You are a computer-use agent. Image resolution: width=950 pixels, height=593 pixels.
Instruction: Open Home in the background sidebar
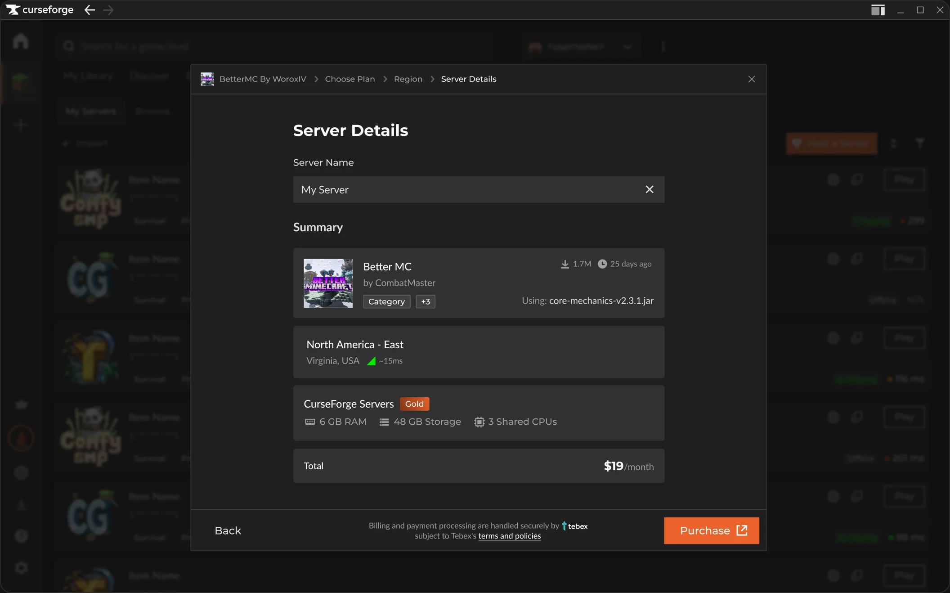[21, 41]
